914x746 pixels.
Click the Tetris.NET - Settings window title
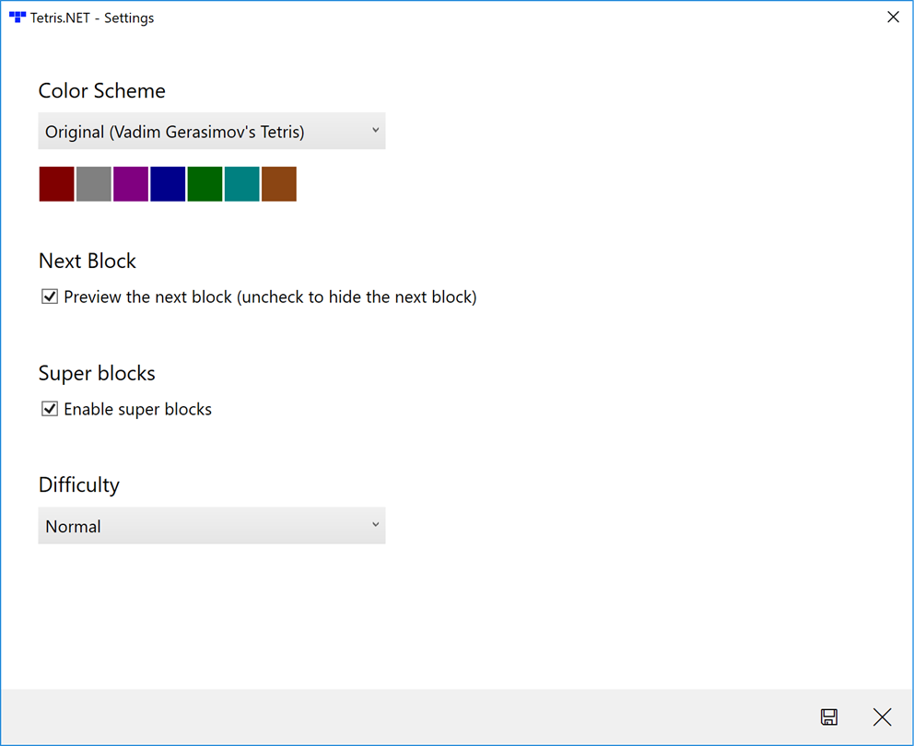(x=92, y=17)
